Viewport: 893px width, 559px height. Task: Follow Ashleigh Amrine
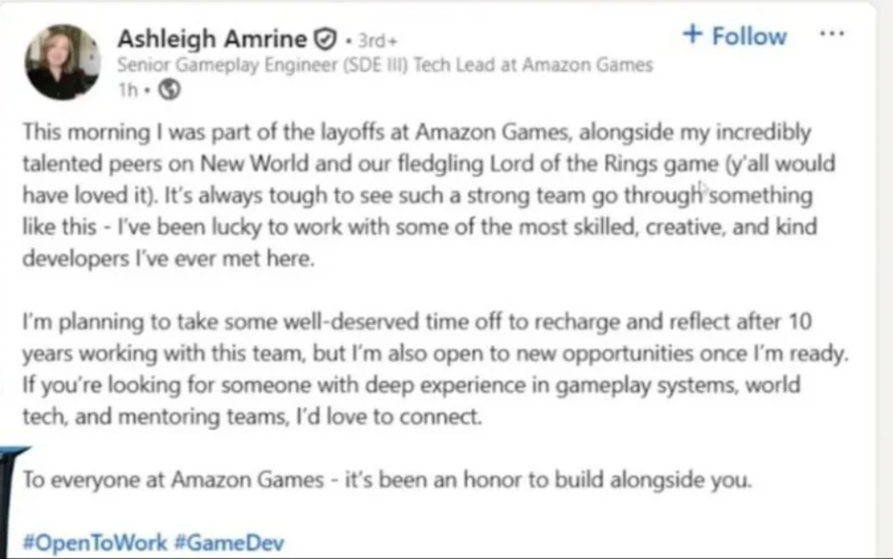coord(734,36)
